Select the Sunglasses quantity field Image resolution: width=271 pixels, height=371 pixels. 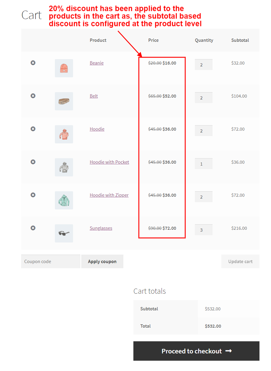[203, 230]
